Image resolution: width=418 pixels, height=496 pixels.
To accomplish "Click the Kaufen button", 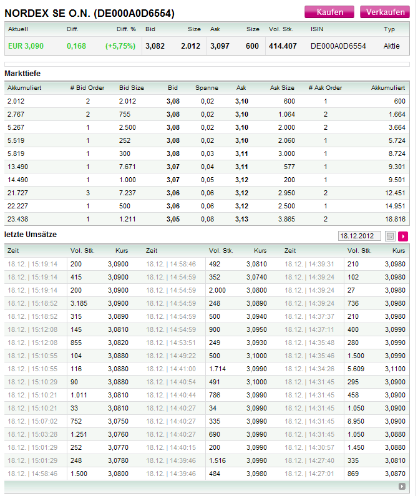I will click(x=329, y=12).
